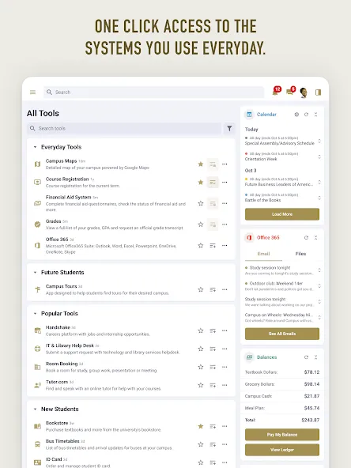Refresh the Office 365 widget
Screen dimensions: 351x468
click(x=306, y=238)
